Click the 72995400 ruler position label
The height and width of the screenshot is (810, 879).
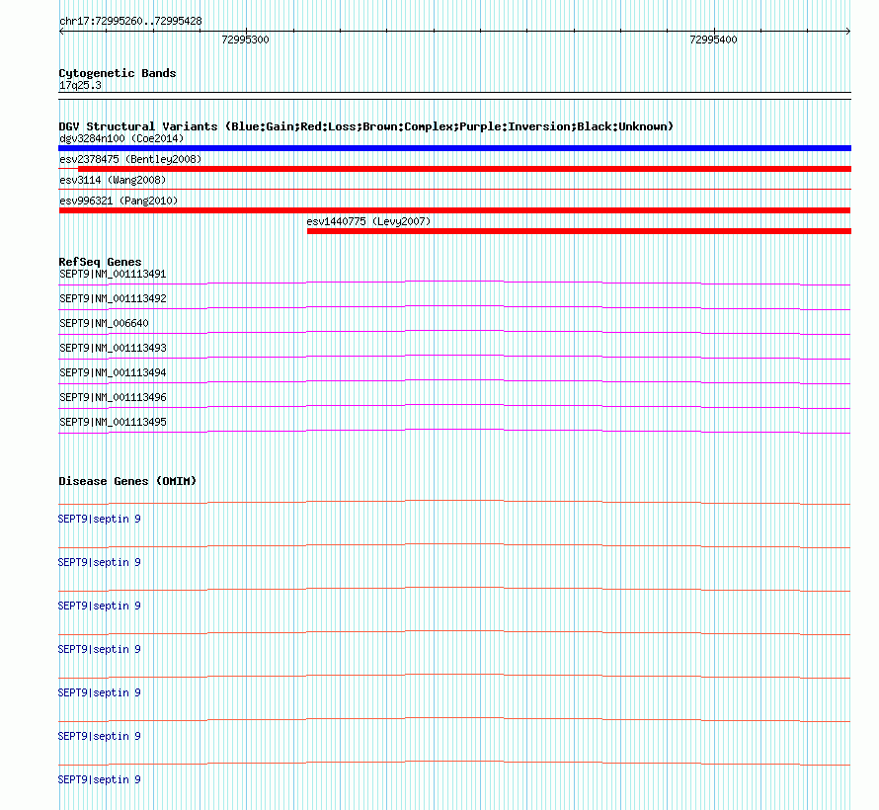point(714,40)
